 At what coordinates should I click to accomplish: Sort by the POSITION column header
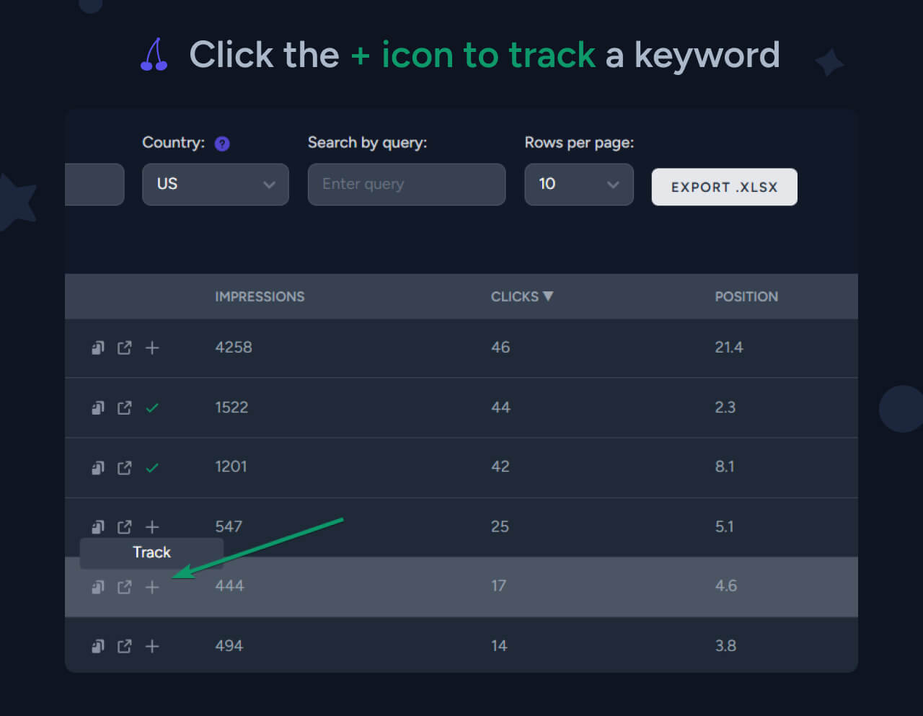[746, 296]
